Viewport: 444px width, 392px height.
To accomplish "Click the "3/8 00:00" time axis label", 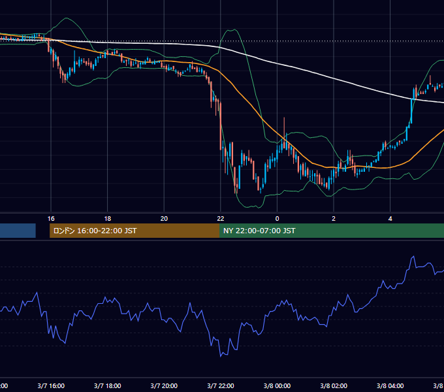I will [277, 385].
